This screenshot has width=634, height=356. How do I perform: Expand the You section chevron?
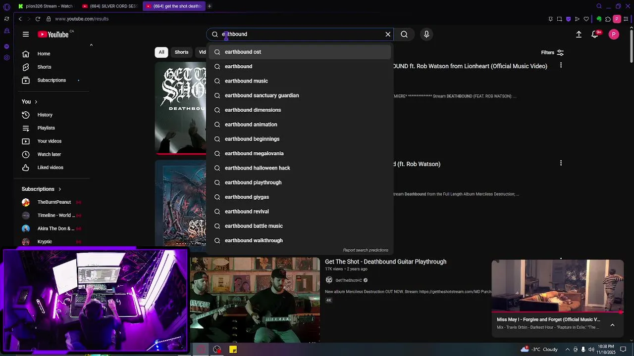click(36, 102)
